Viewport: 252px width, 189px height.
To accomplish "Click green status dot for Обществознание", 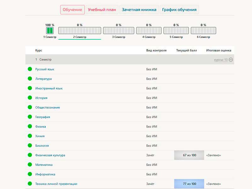I will 30,107.
